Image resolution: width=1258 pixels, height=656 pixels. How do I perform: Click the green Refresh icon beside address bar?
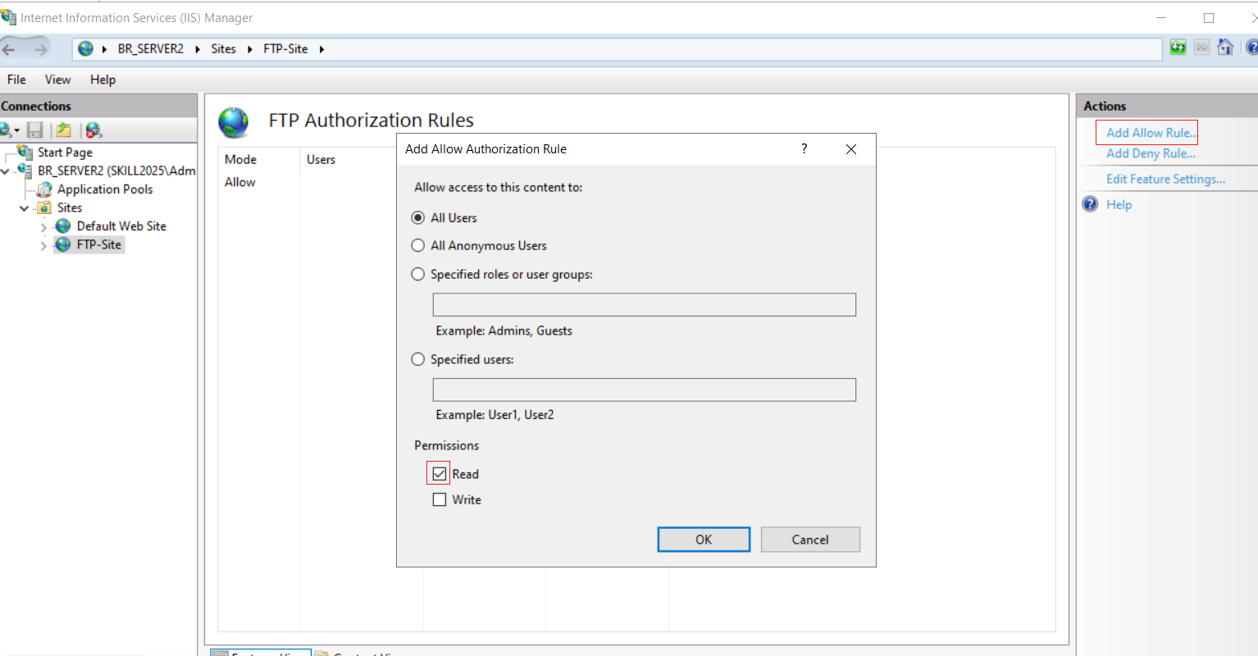coord(1178,48)
